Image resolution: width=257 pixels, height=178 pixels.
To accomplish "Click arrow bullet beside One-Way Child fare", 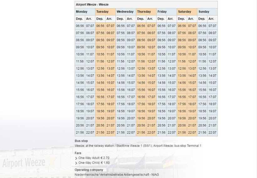I will point(76,163).
